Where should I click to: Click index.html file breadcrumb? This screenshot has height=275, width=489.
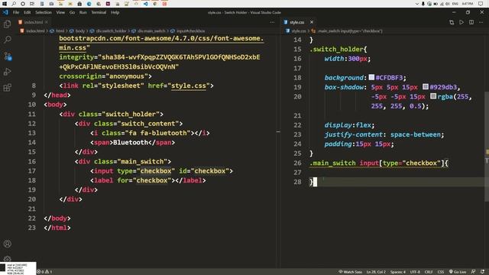point(33,31)
